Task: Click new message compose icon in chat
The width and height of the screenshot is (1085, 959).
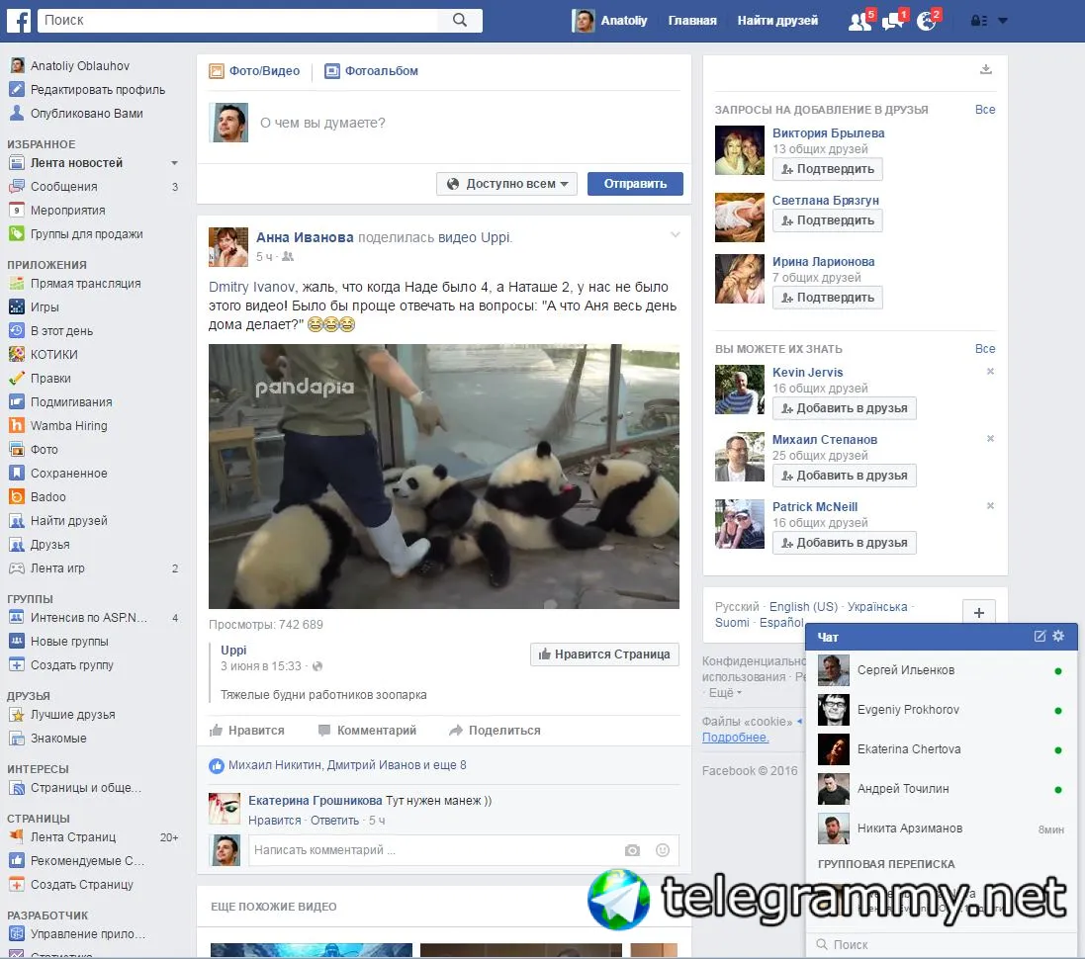Action: (1040, 636)
